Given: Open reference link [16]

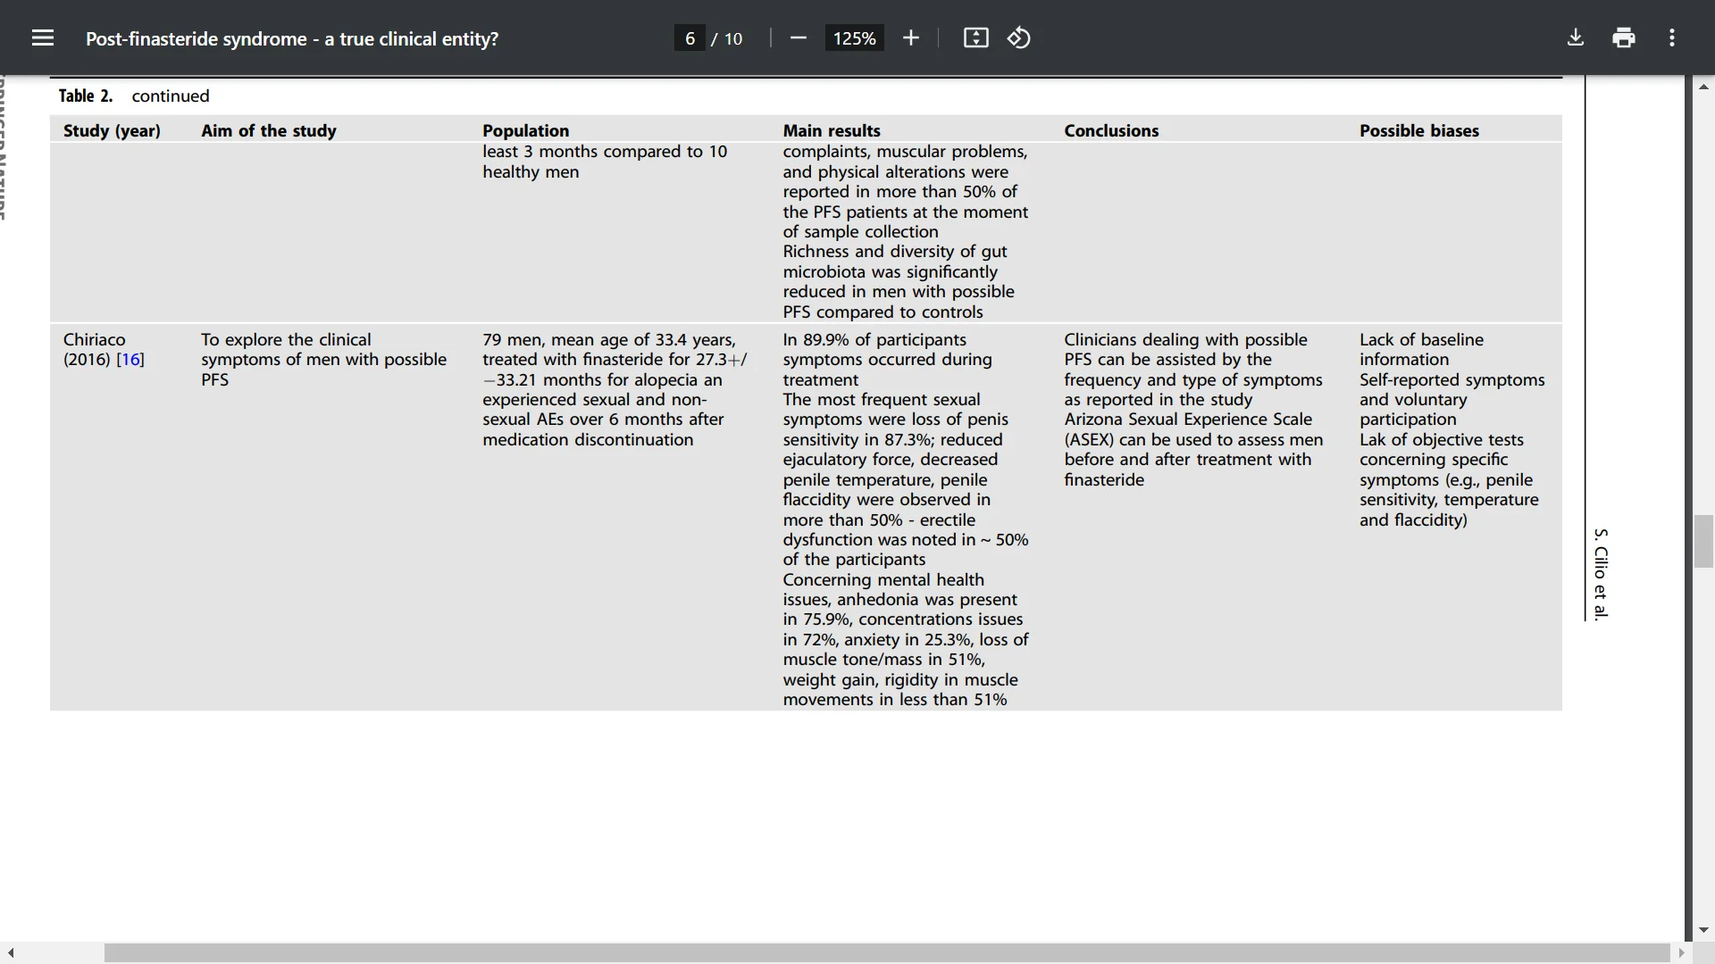Looking at the screenshot, I should point(130,360).
